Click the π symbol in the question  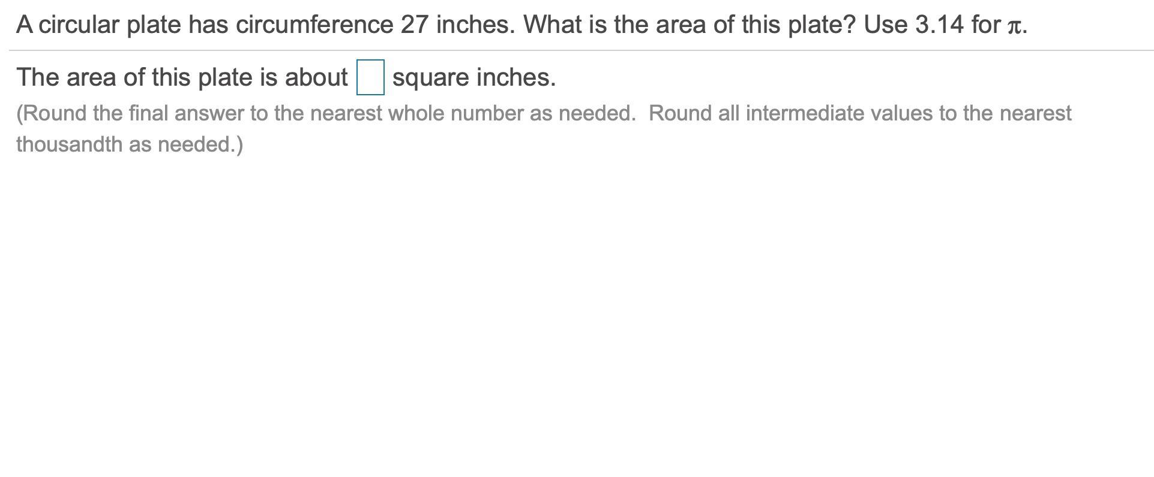(x=1014, y=26)
